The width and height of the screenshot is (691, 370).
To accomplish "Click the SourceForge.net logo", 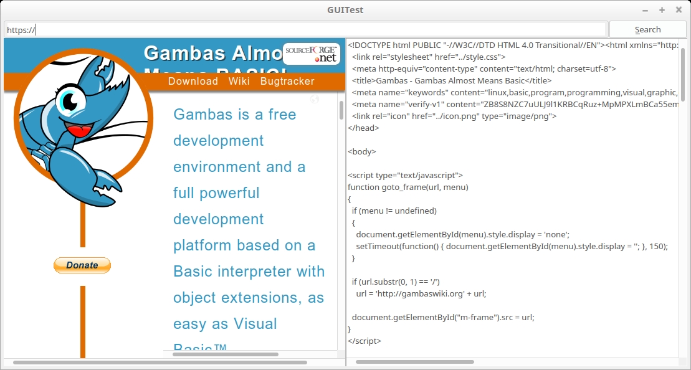I will point(312,54).
